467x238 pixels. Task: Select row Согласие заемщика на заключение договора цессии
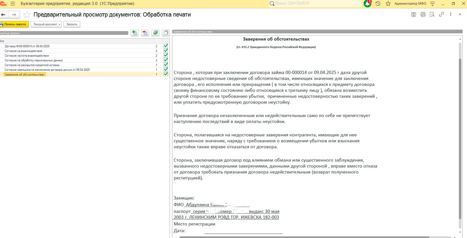click(x=85, y=70)
